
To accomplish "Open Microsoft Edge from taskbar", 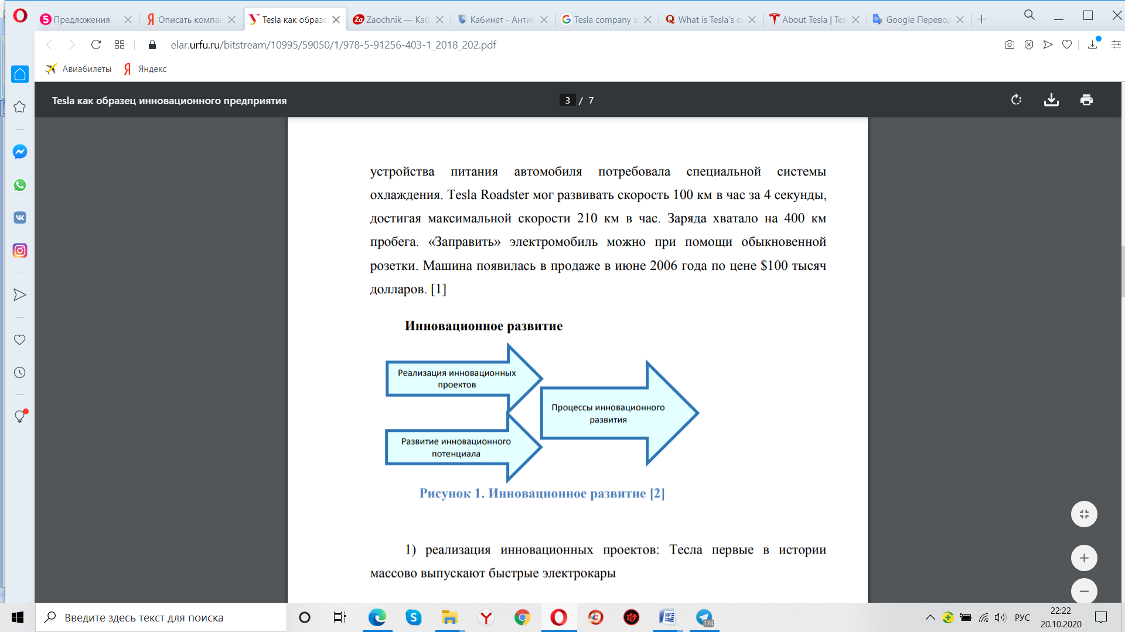I will (x=377, y=617).
